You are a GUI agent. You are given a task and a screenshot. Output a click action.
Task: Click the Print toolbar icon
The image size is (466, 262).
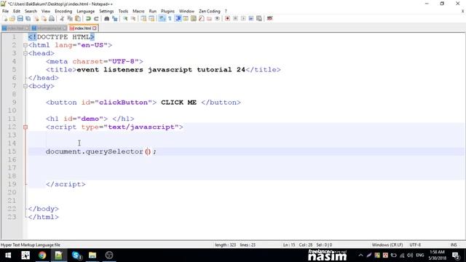pyautogui.click(x=52, y=18)
